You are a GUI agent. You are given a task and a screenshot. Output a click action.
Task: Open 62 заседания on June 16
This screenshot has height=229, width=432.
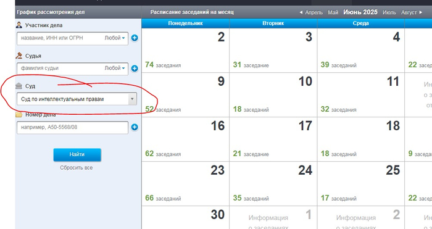point(163,154)
